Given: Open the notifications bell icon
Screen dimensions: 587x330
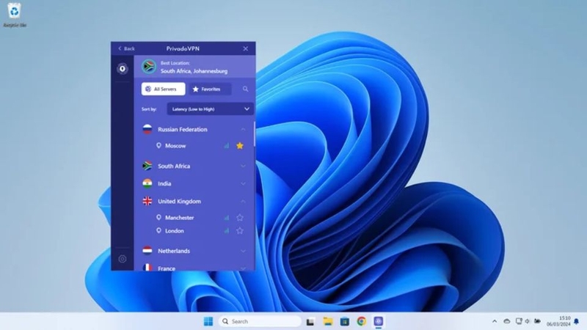Looking at the screenshot, I should coord(577,321).
